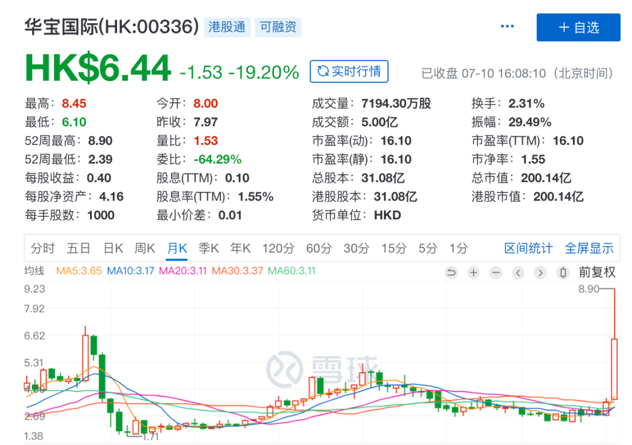Switch to the 分时 chart tab
The width and height of the screenshot is (632, 445).
(x=42, y=249)
